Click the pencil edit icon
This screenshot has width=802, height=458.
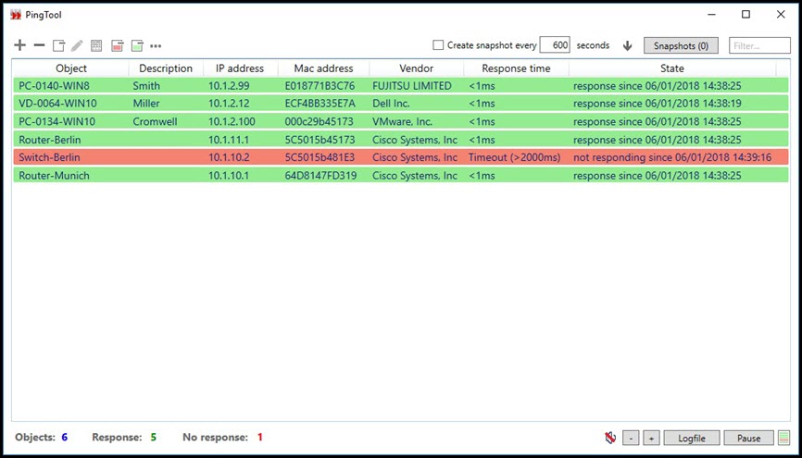point(77,45)
